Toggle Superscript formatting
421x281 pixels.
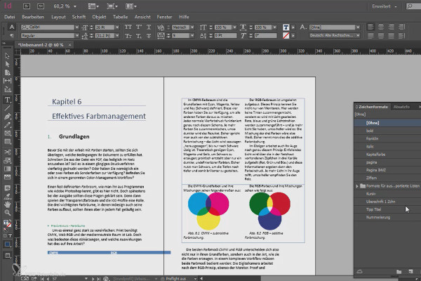138,27
